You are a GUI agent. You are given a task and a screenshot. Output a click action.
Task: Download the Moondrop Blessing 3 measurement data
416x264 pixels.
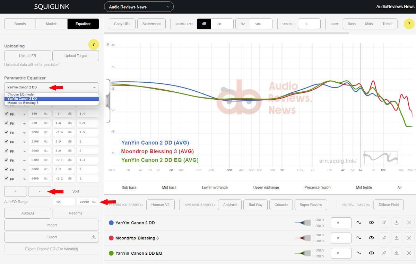pyautogui.click(x=396, y=238)
